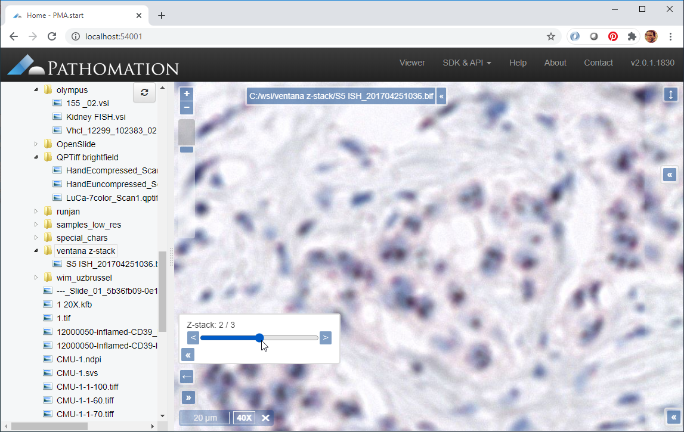Advance to next Z-stack layer
This screenshot has width=684, height=432.
326,338
